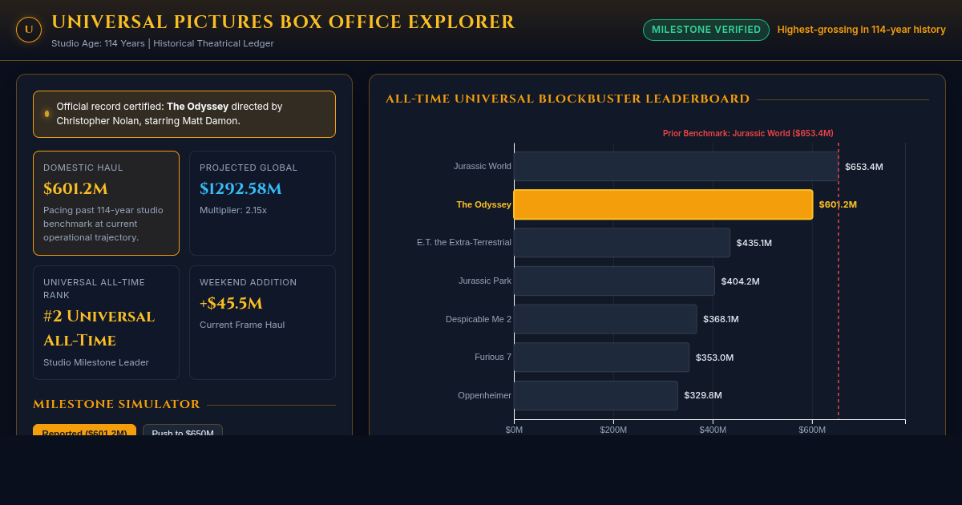Click the $435.1M value label
962x505 pixels.
(x=754, y=243)
